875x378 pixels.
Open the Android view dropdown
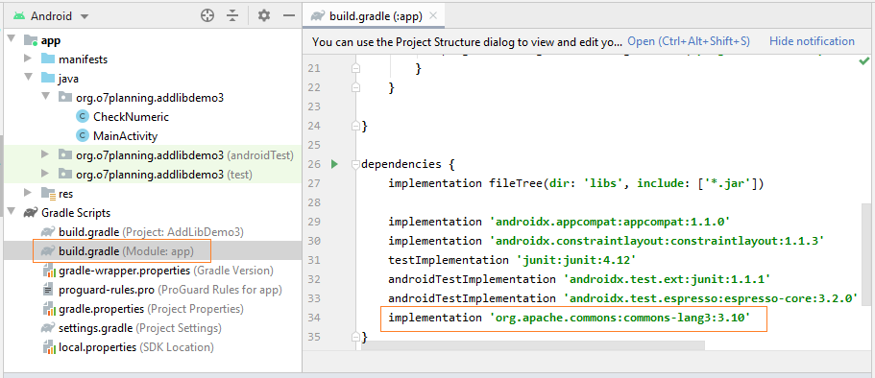51,16
